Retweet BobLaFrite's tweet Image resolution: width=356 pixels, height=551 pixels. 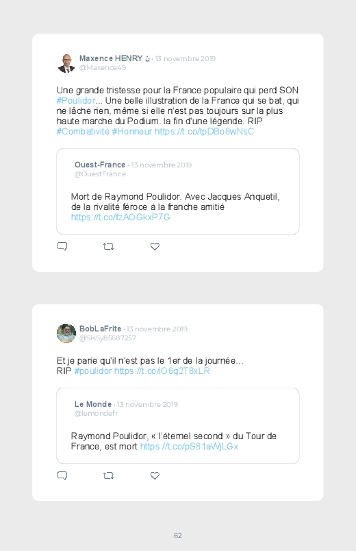108,476
